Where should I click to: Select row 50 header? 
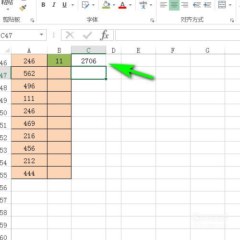click(x=5, y=111)
